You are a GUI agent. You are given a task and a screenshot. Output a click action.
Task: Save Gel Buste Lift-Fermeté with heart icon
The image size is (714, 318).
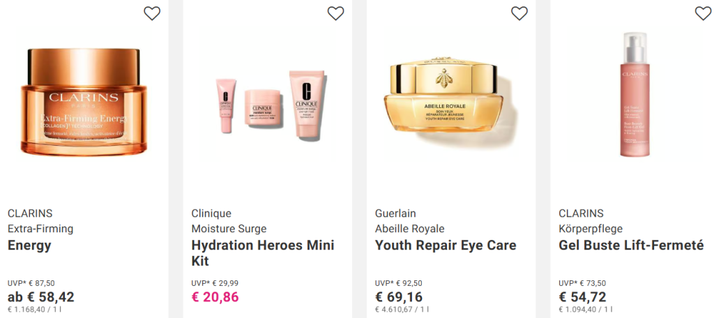pyautogui.click(x=703, y=13)
